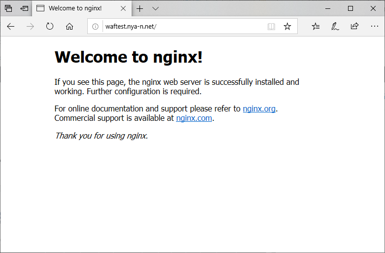Add notes with the pen icon
The height and width of the screenshot is (253, 385).
[335, 26]
